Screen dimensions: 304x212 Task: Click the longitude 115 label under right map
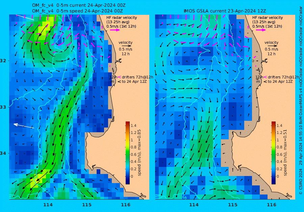(233, 205)
